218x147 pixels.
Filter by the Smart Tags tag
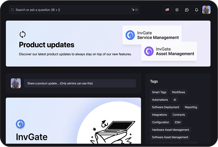point(159,92)
